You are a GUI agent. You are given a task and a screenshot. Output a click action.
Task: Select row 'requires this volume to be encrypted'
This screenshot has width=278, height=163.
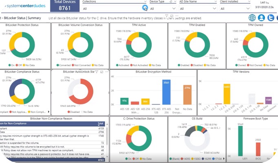pos(53,147)
